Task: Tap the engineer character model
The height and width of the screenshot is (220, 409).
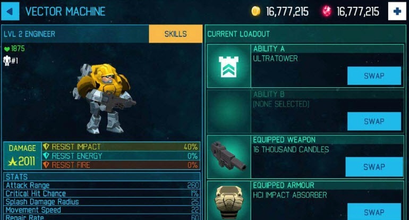Action: (104, 98)
